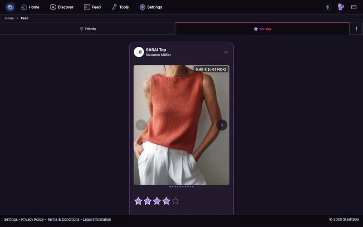Select the first carousel pagination dot
Screen dimensions: 363x227
170,187
